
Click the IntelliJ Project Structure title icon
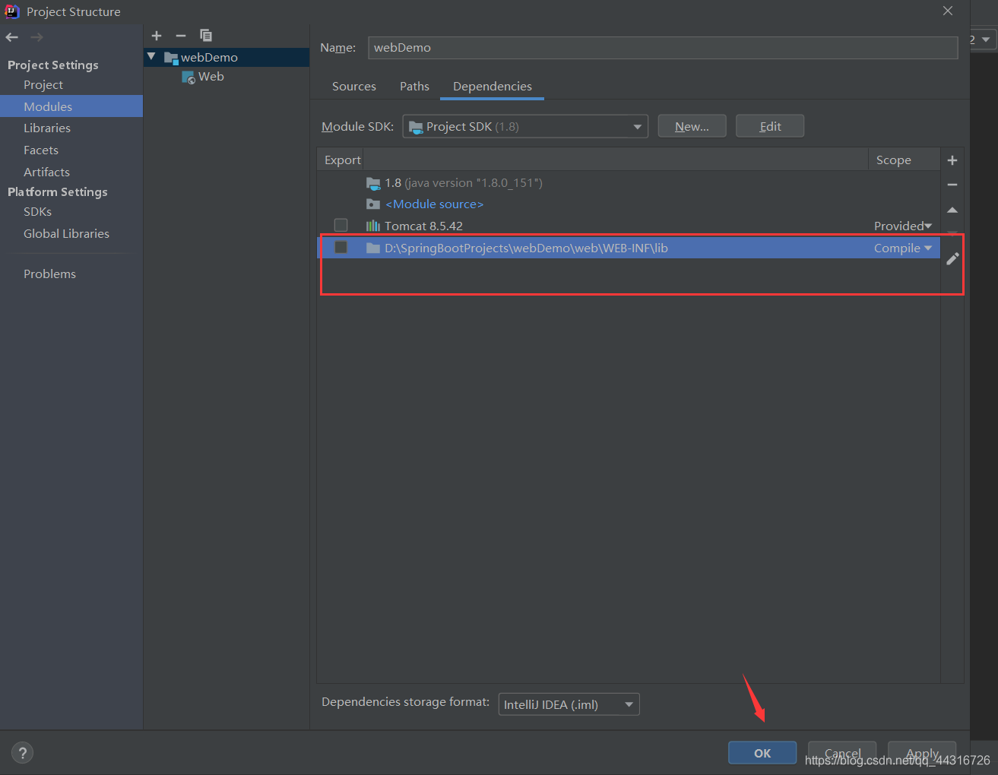[12, 11]
